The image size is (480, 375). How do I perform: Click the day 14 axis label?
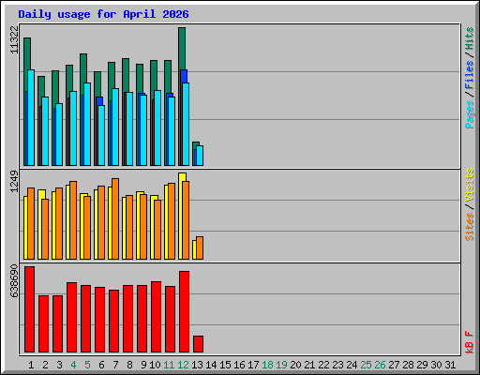211,365
